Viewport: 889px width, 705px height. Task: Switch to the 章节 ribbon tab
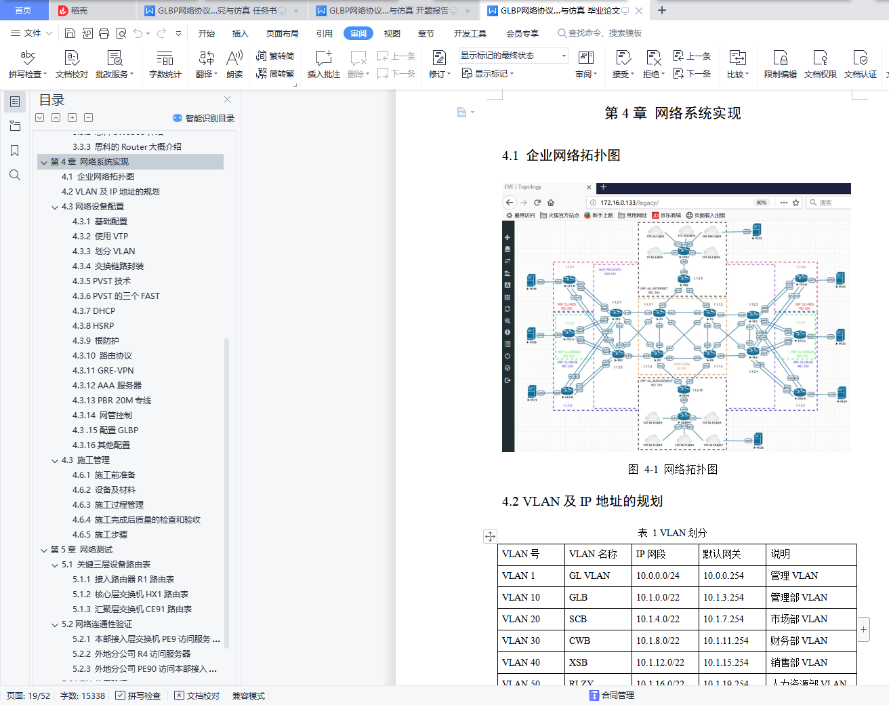(x=426, y=33)
